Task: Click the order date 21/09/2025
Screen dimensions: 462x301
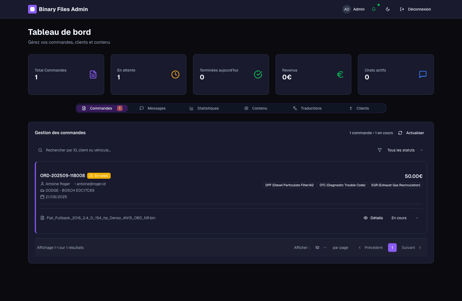Action: [56, 197]
